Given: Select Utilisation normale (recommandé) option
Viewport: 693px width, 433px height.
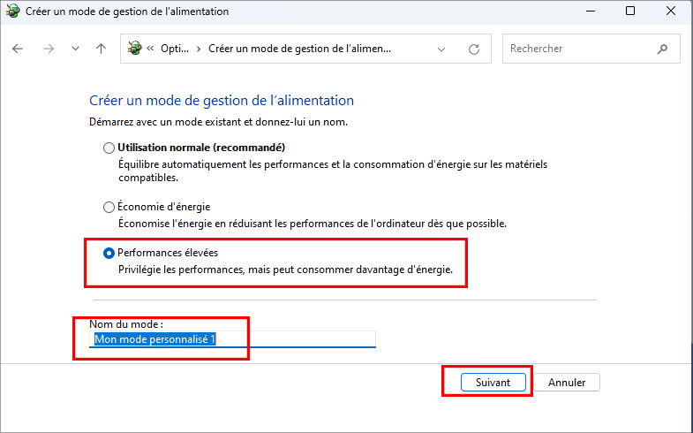Looking at the screenshot, I should pyautogui.click(x=109, y=148).
